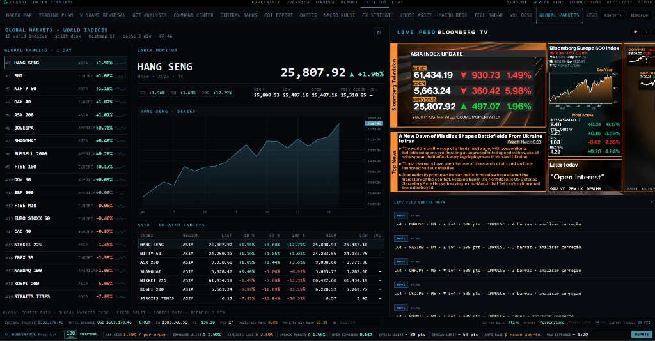655x341 pixels.
Task: Select Euro Stoxx 50 ranking row
Action: pyautogui.click(x=65, y=218)
